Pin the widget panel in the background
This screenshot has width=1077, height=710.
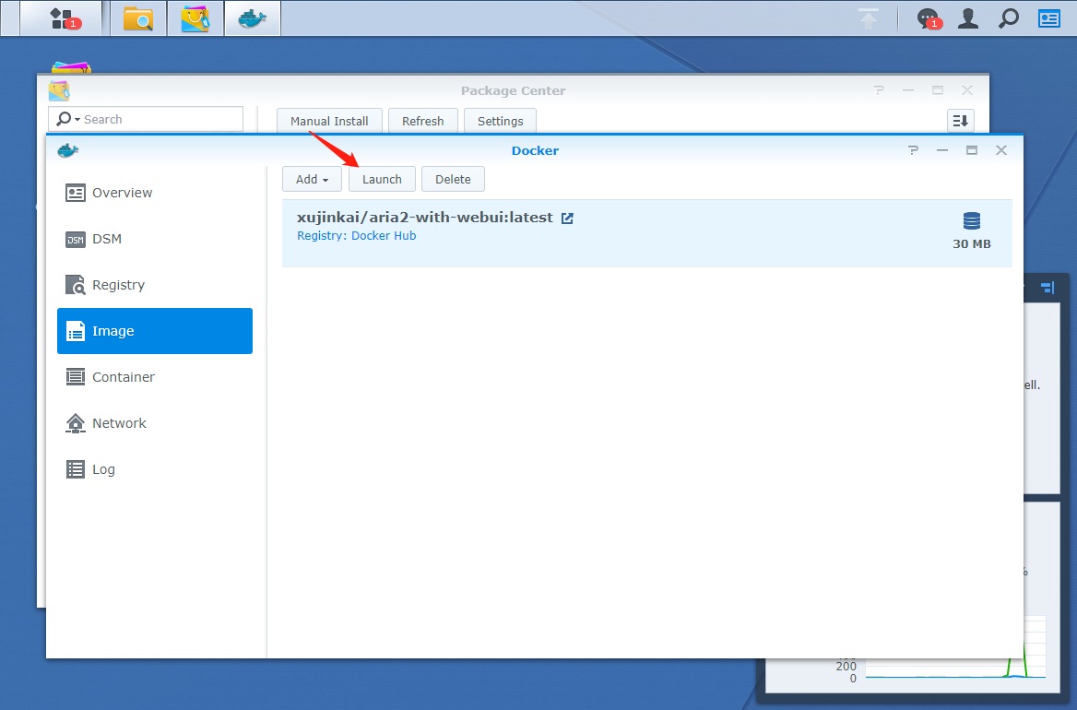(x=1047, y=288)
